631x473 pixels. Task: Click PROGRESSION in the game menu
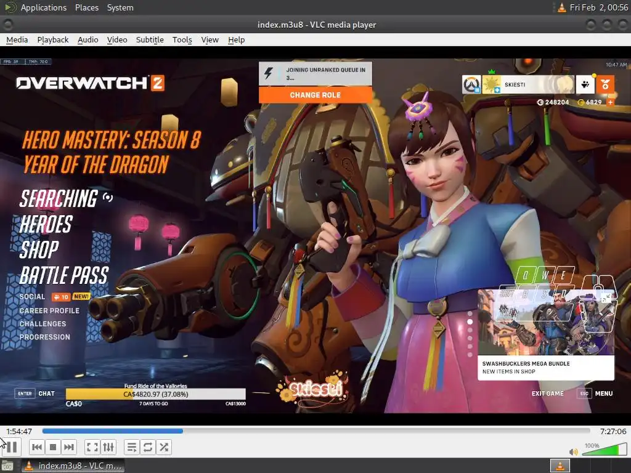point(44,337)
